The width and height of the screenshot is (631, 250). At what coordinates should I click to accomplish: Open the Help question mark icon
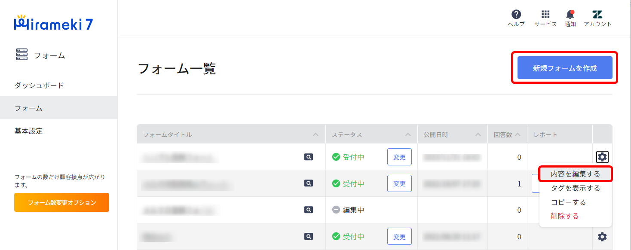pos(516,15)
